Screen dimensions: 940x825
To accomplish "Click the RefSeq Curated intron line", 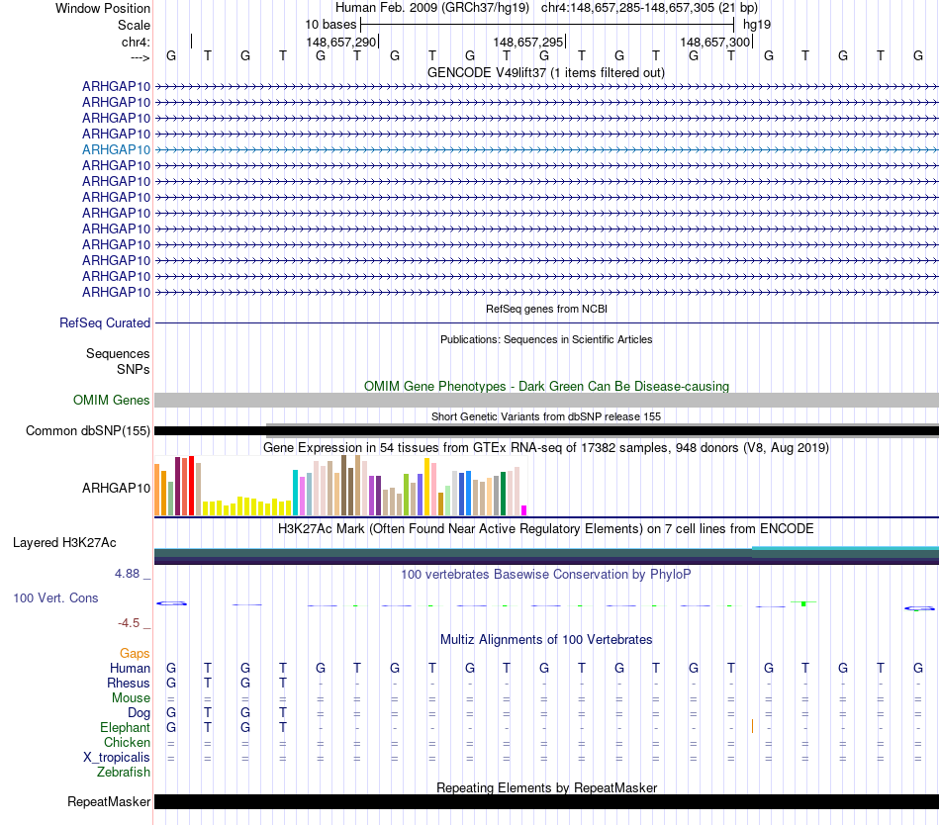I will [x=547, y=322].
